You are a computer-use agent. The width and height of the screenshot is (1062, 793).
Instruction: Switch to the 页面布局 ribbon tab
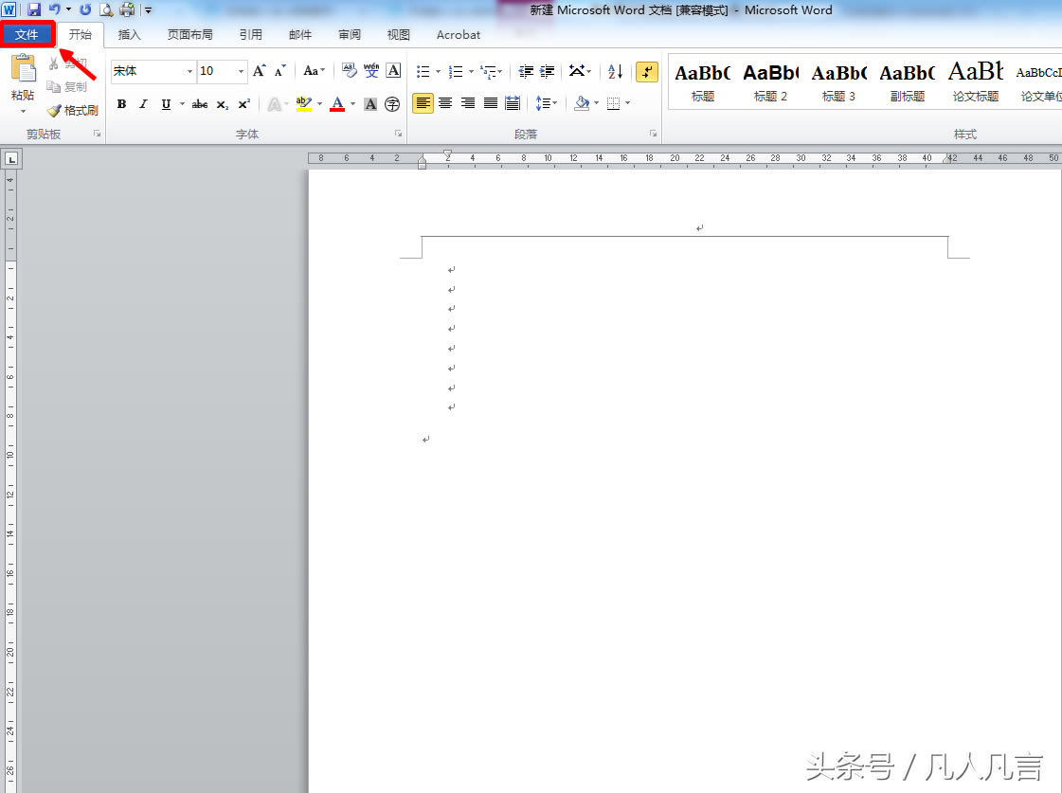click(189, 35)
